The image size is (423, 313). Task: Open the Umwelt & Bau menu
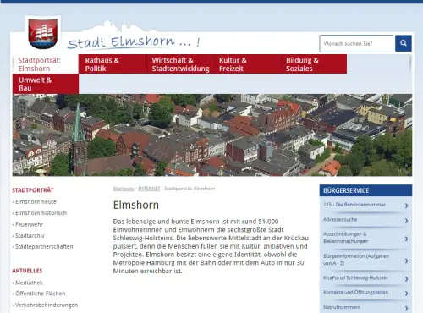(x=46, y=84)
